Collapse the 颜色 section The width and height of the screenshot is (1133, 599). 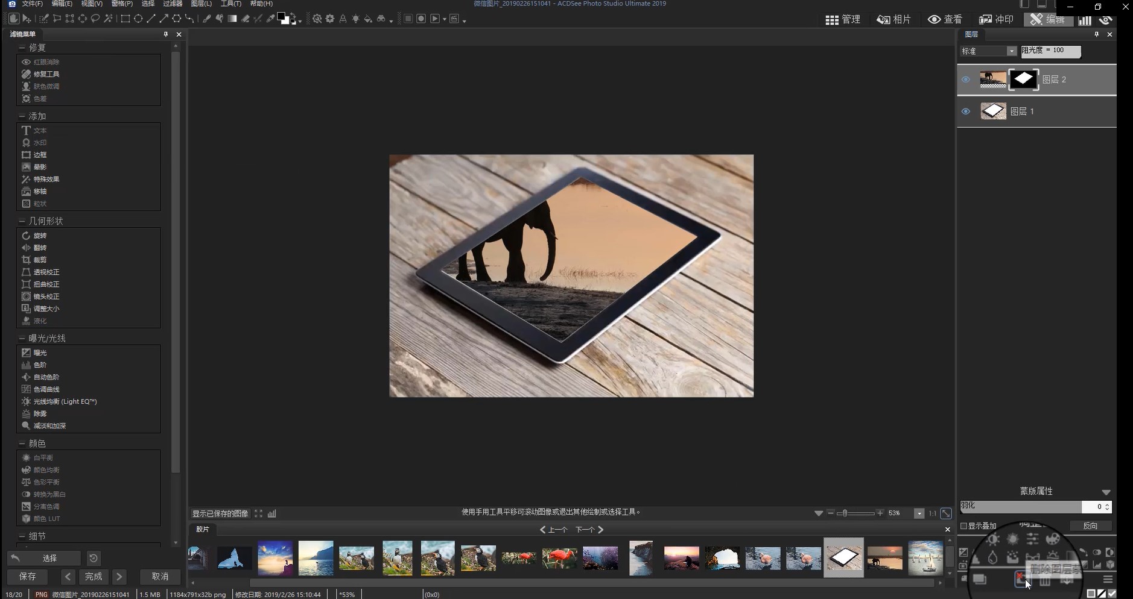22,444
